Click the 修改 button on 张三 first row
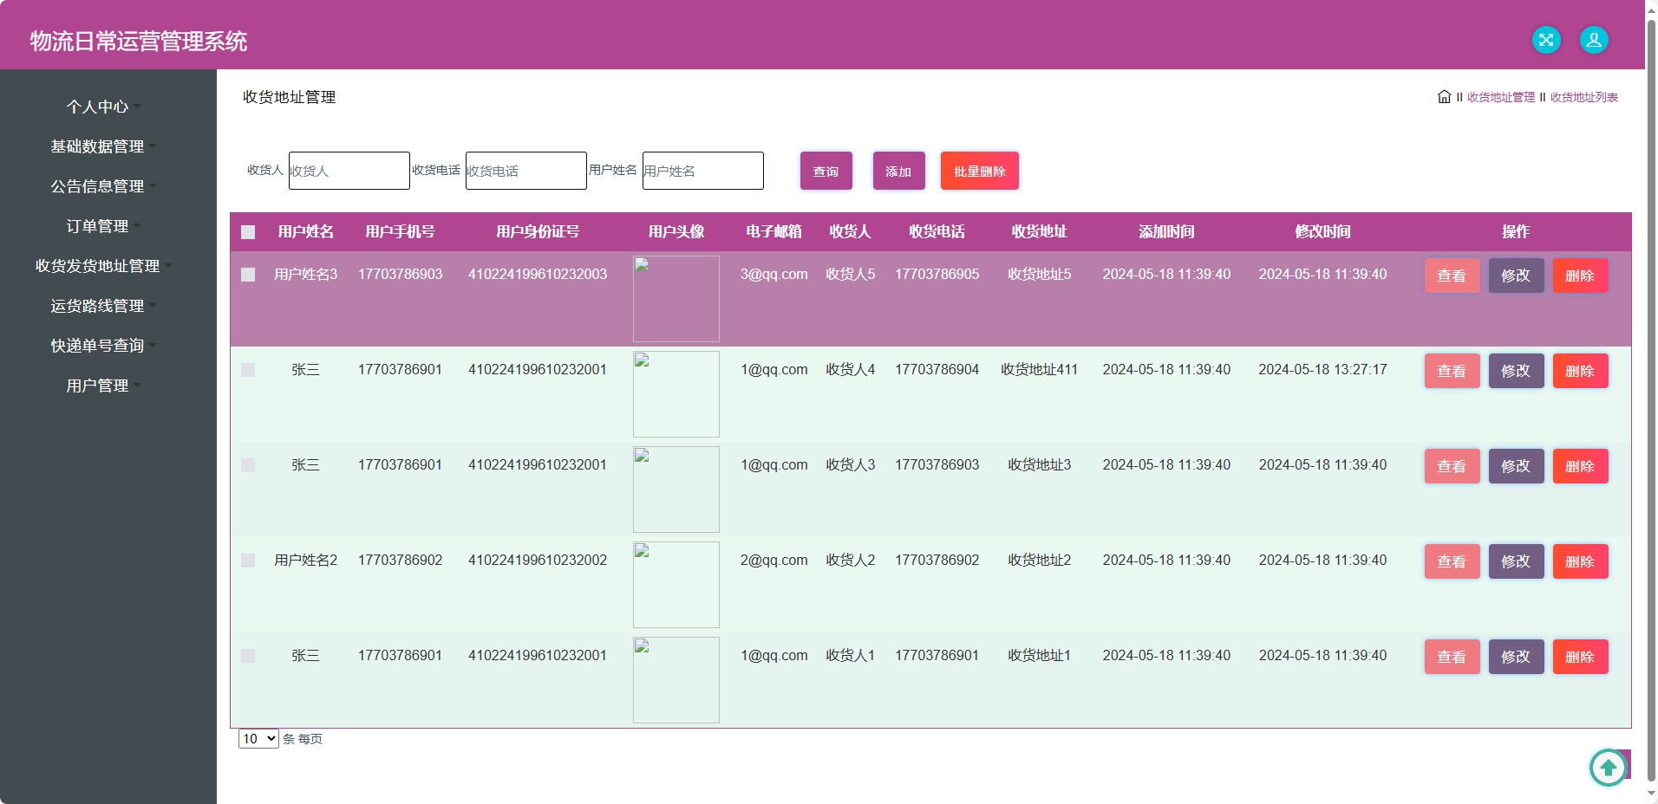Viewport: 1658px width, 804px height. click(x=1517, y=370)
